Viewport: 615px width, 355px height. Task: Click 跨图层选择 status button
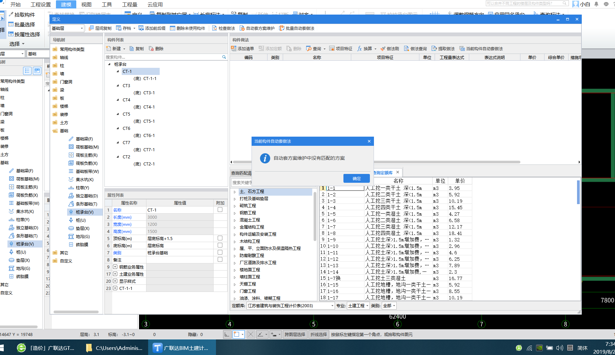point(295,334)
